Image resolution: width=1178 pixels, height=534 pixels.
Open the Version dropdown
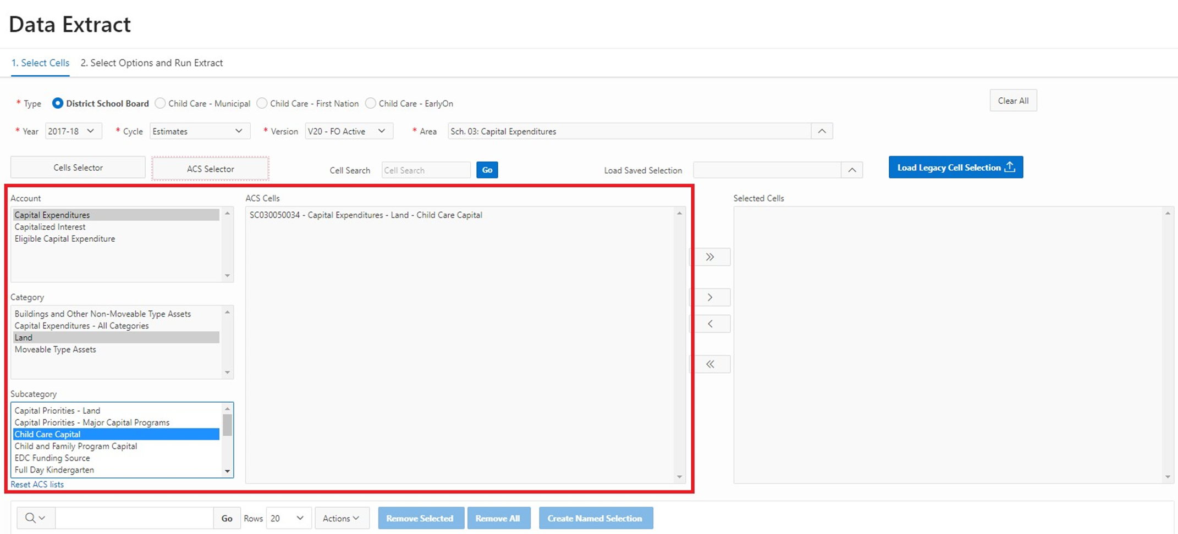tap(348, 131)
